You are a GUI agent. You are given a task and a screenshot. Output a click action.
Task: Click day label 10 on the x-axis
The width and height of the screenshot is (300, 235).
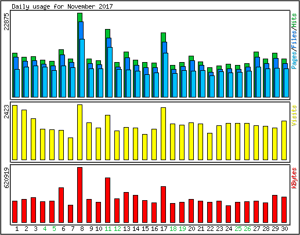pos(99,229)
